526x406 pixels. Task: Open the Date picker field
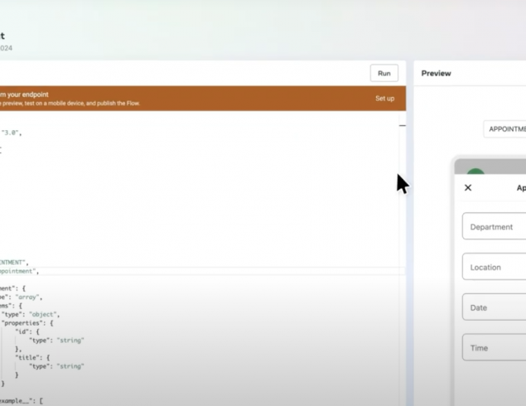pos(495,307)
